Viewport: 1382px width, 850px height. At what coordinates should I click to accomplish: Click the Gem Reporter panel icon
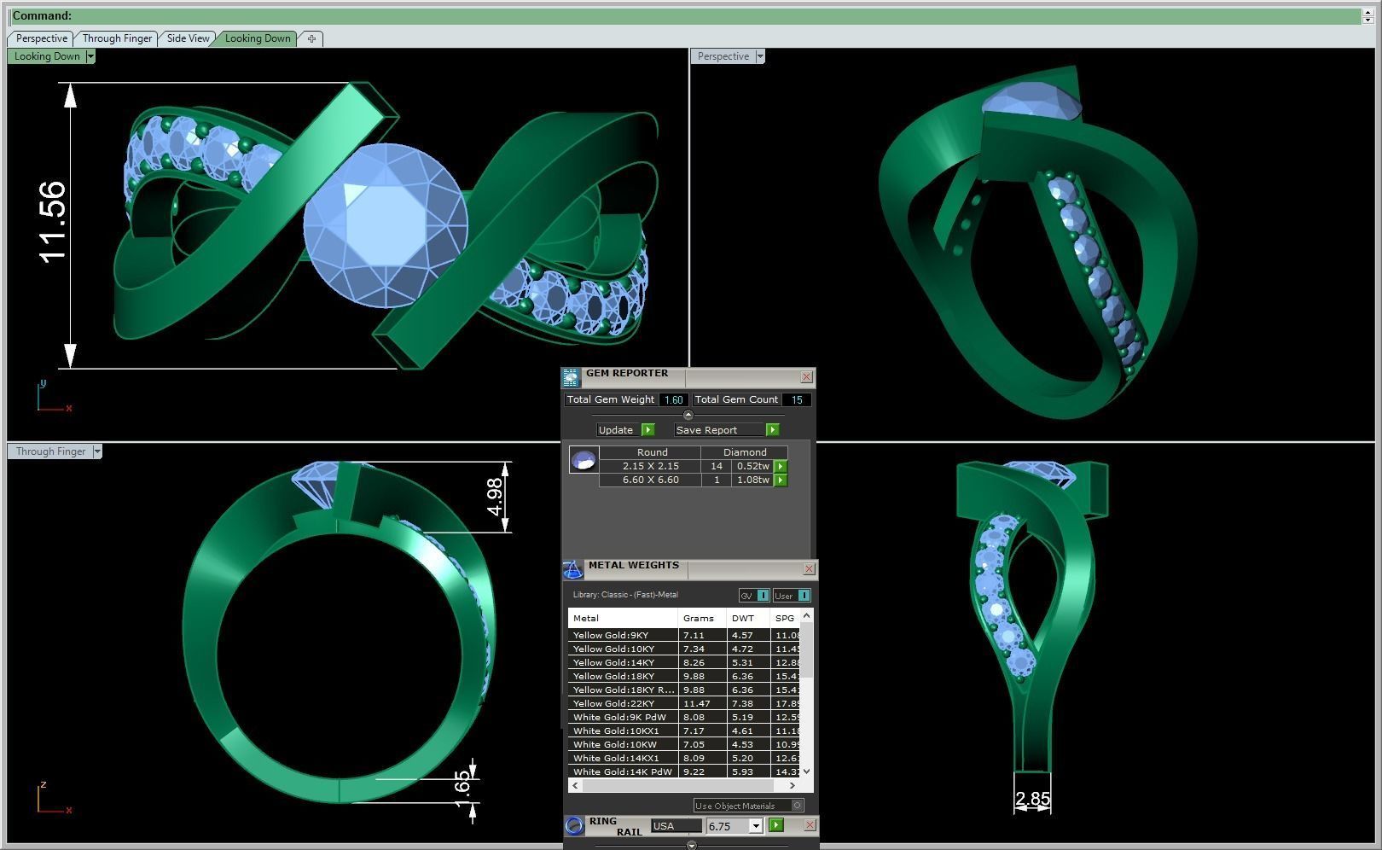(x=571, y=377)
